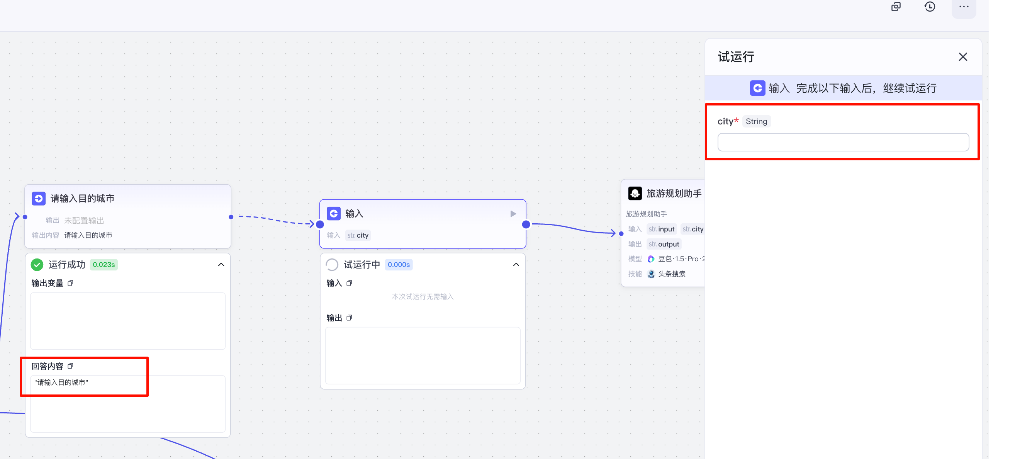Click the city input field in the 试运行 panel

843,142
